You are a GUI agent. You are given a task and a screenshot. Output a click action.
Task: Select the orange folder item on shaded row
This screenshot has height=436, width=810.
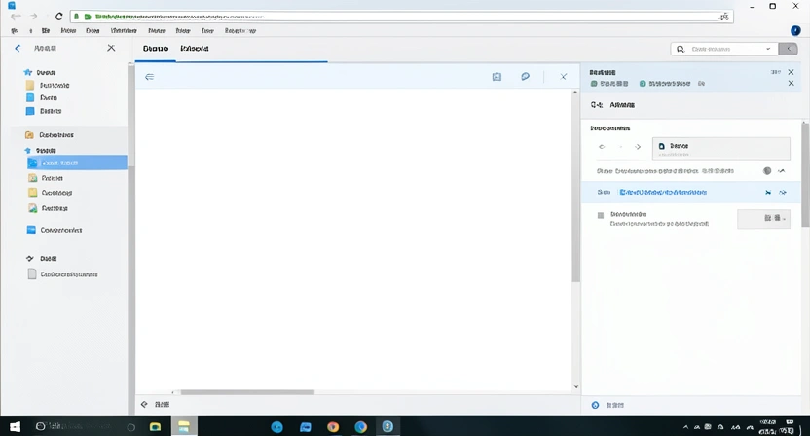tap(50, 135)
